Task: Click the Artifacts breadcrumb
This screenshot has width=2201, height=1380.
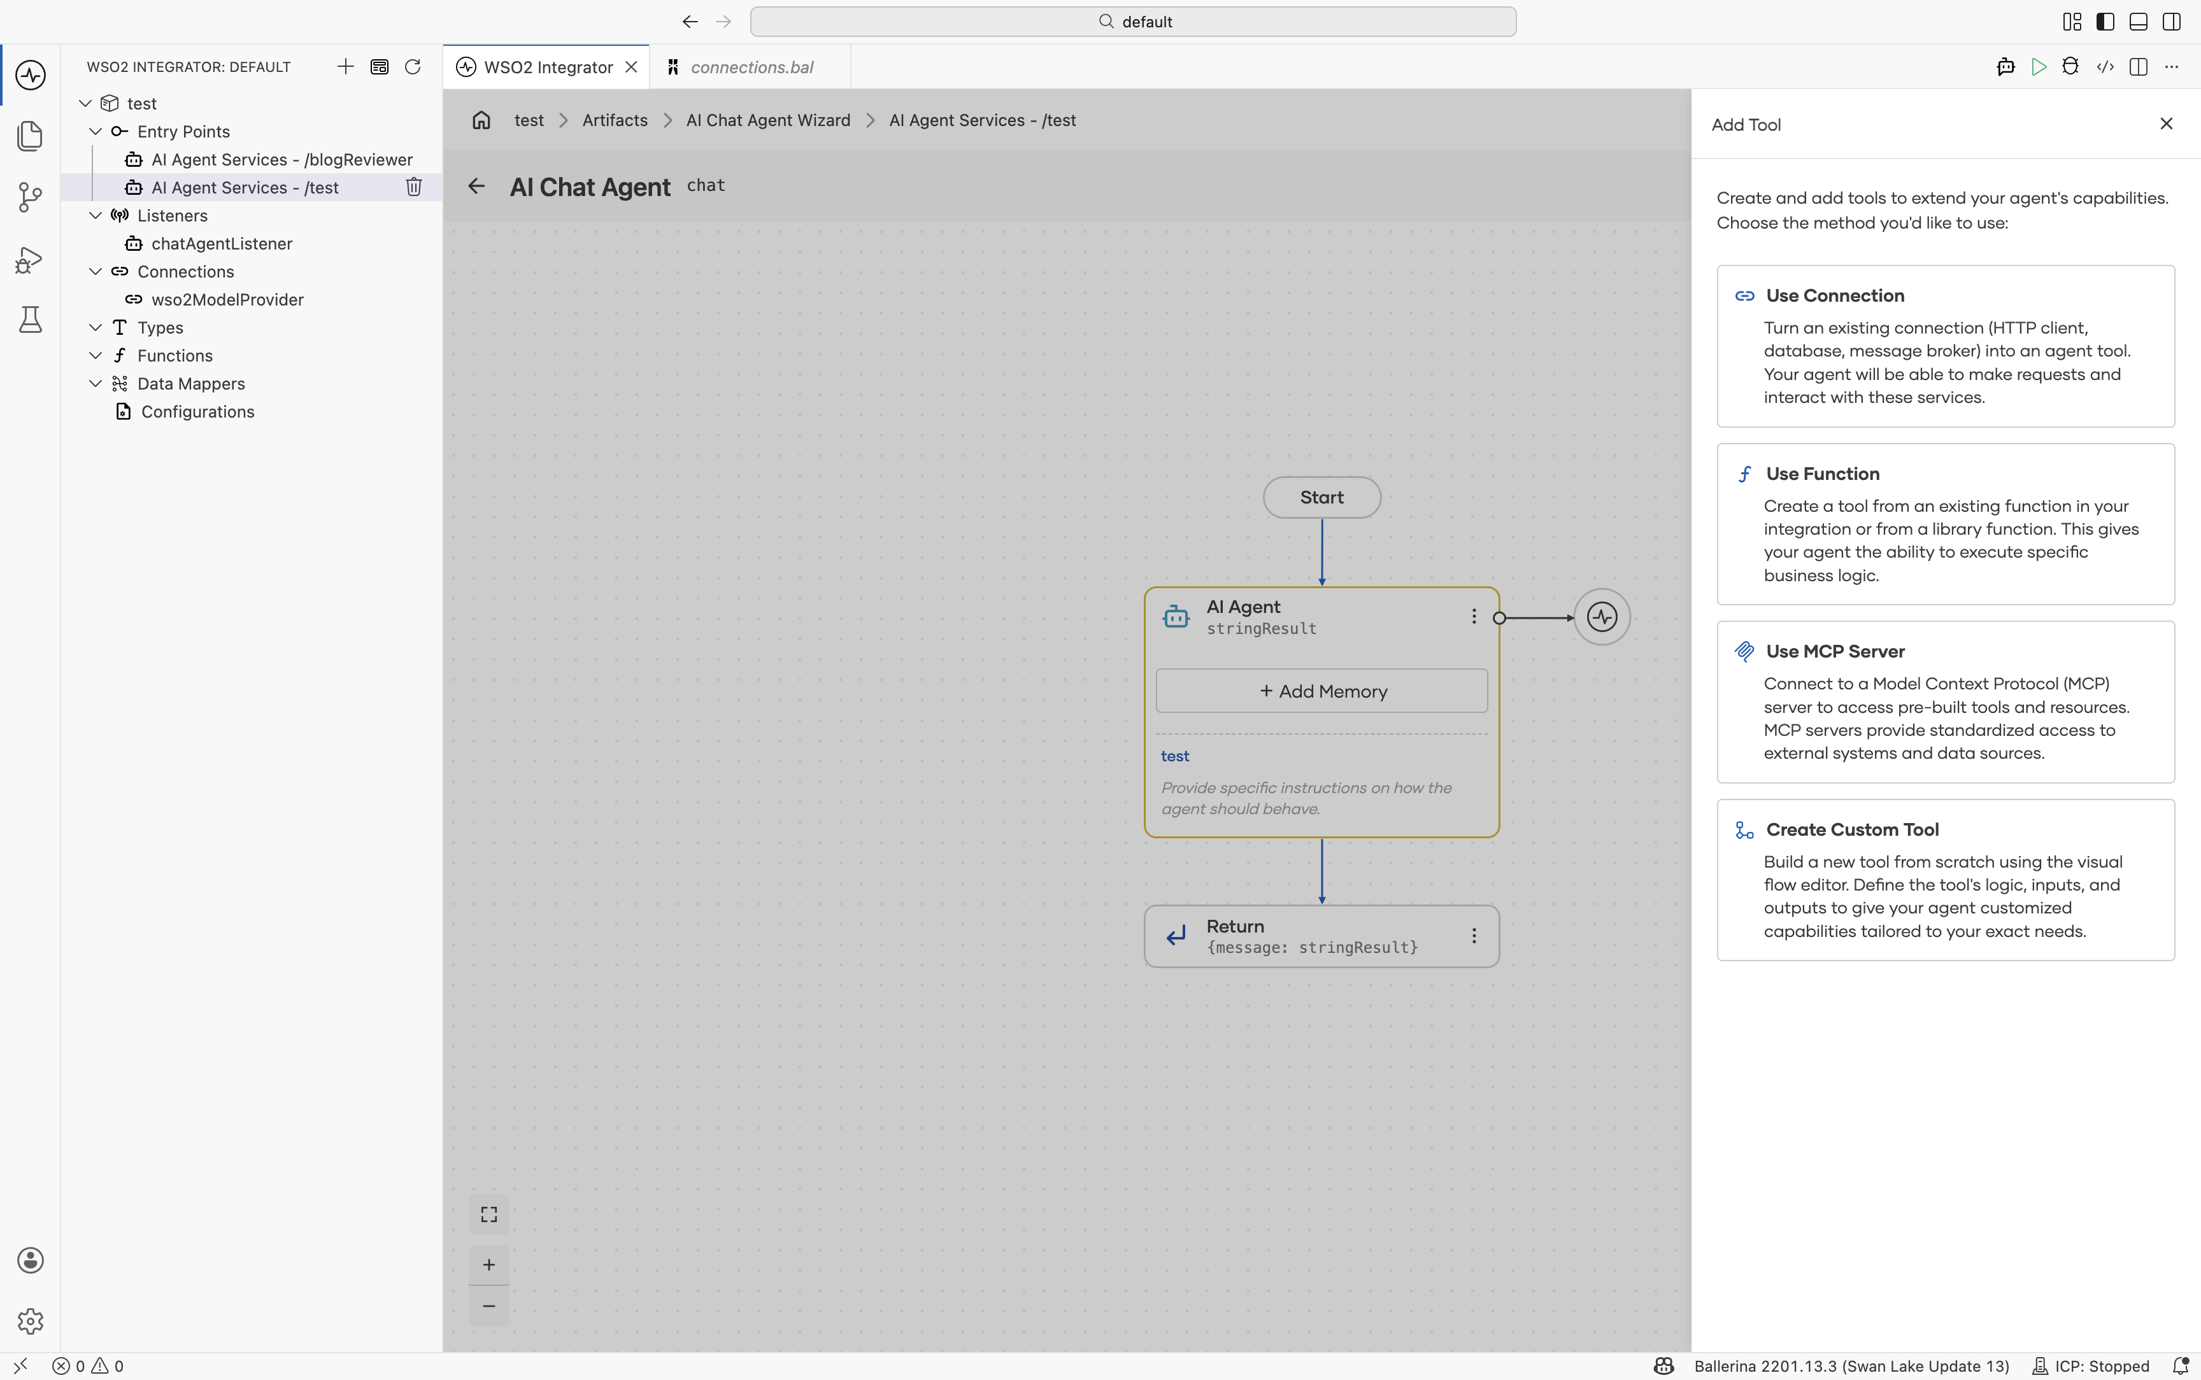Action: [615, 120]
